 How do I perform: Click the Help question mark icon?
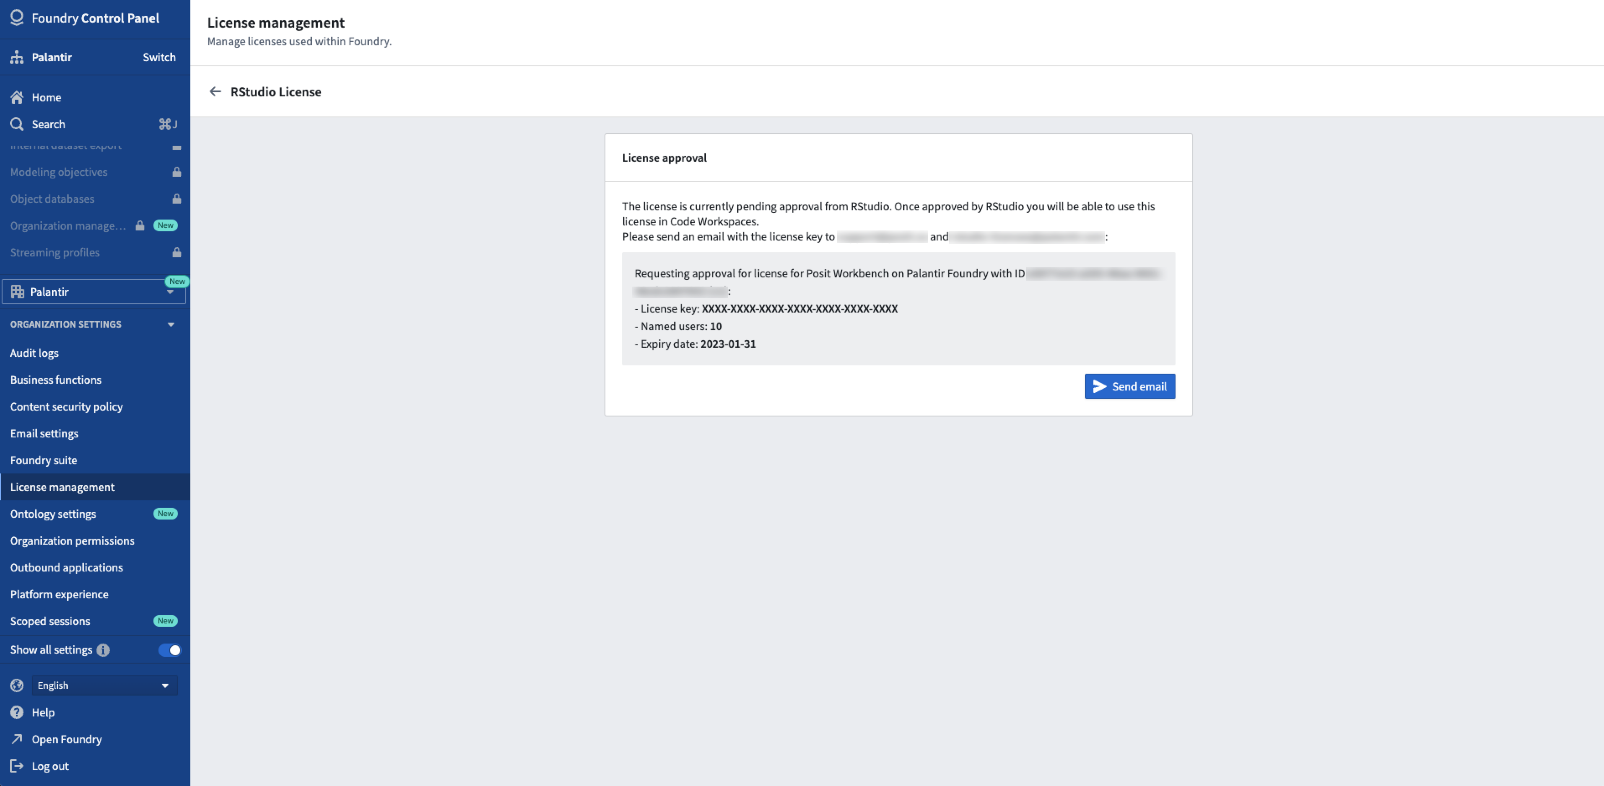coord(17,712)
